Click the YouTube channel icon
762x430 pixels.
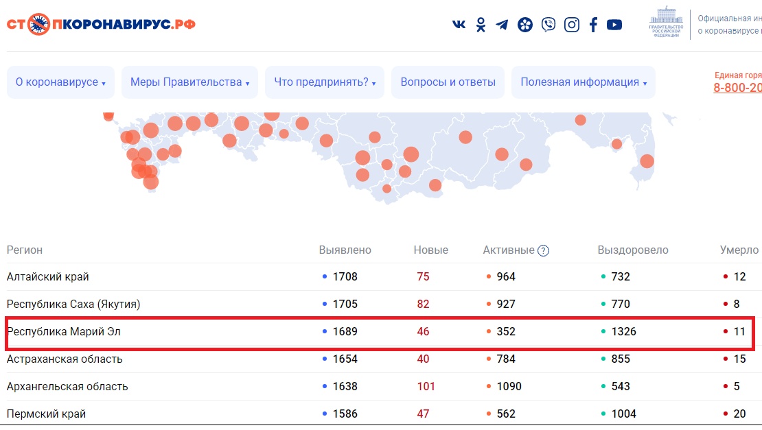pyautogui.click(x=614, y=25)
